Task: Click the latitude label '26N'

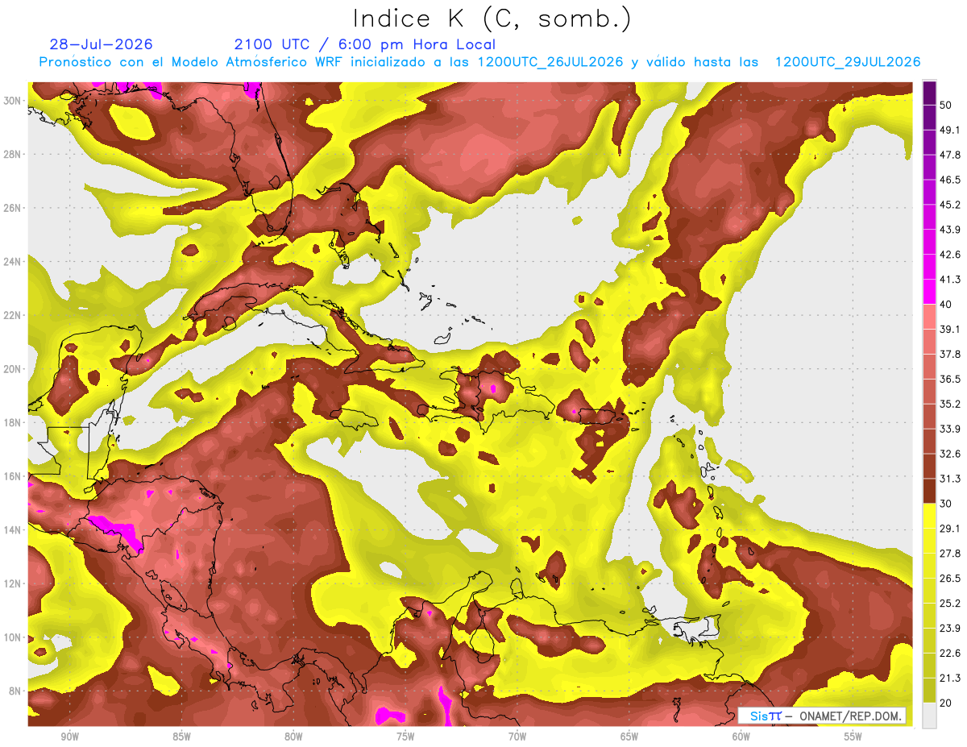Action: 14,208
